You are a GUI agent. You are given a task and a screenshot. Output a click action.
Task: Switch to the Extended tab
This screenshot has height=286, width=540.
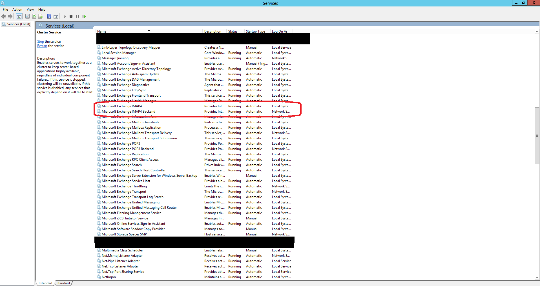coord(45,283)
